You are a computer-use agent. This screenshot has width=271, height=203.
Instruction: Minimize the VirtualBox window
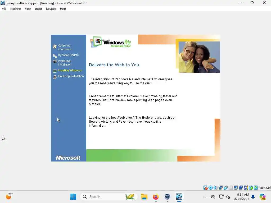click(x=240, y=3)
